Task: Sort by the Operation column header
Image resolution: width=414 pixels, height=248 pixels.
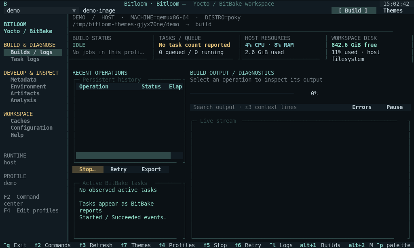Action: [x=94, y=86]
